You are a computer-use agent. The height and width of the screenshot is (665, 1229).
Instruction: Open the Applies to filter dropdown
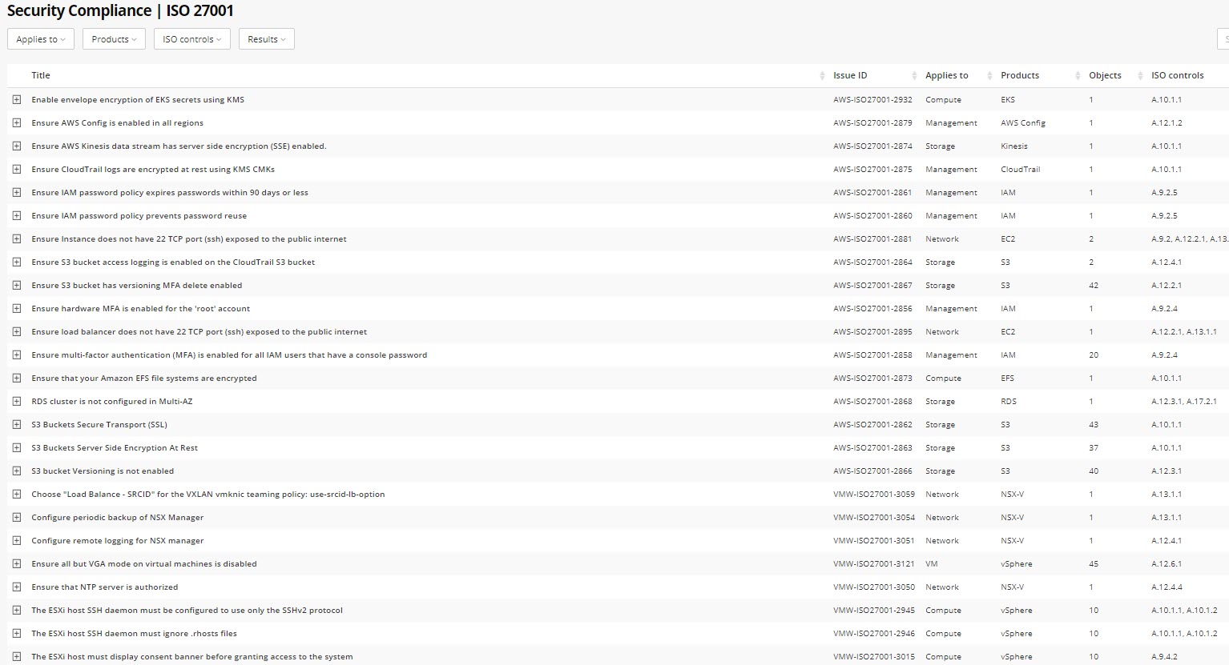pos(41,39)
